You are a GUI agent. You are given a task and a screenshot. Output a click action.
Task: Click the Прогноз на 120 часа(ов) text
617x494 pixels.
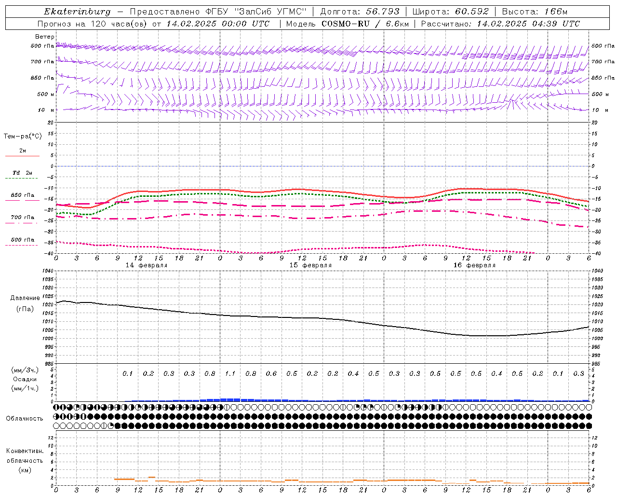pyautogui.click(x=93, y=24)
